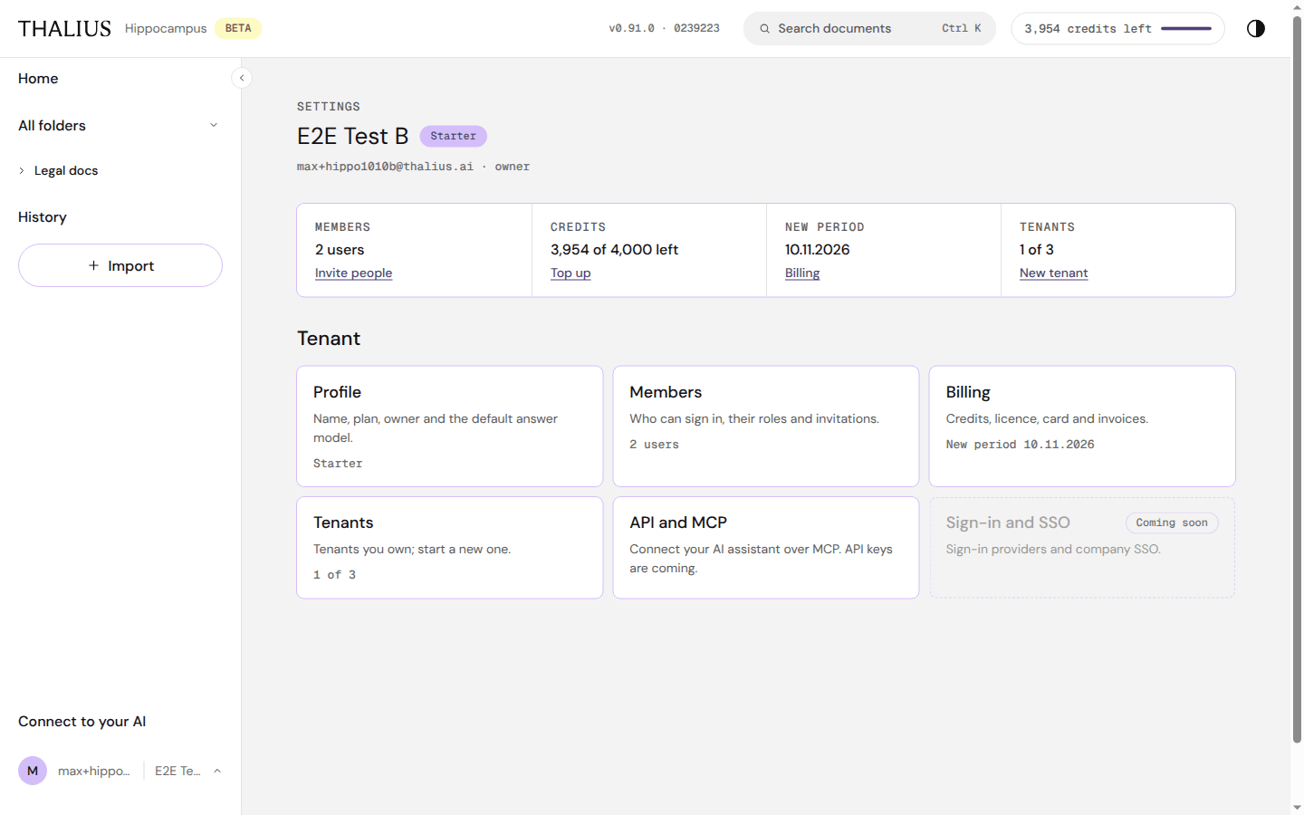
Task: Click the Top up link
Action: tap(570, 273)
